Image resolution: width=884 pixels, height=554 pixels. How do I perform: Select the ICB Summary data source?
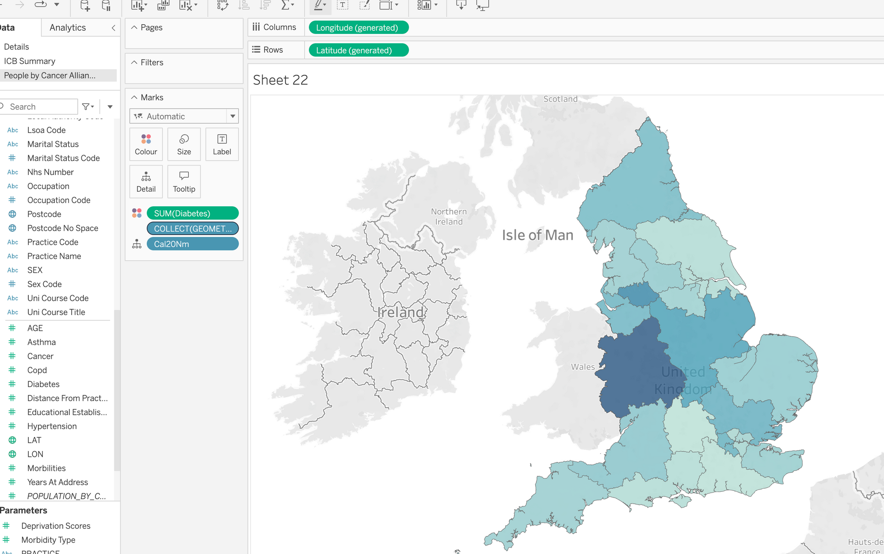pos(30,61)
